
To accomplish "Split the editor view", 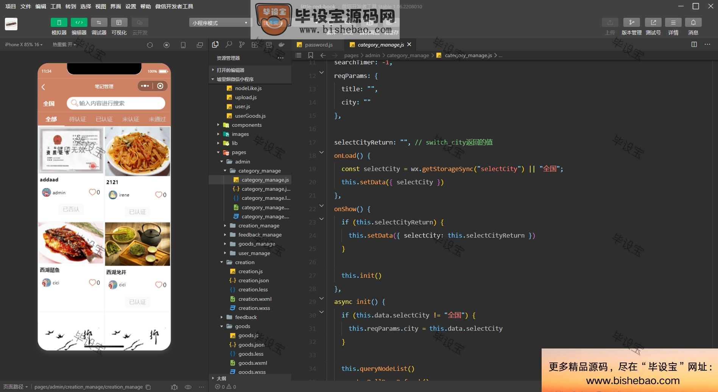I will click(x=694, y=44).
